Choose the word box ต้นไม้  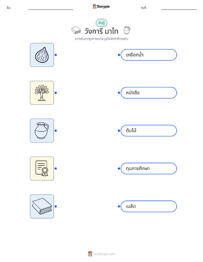(x=149, y=131)
